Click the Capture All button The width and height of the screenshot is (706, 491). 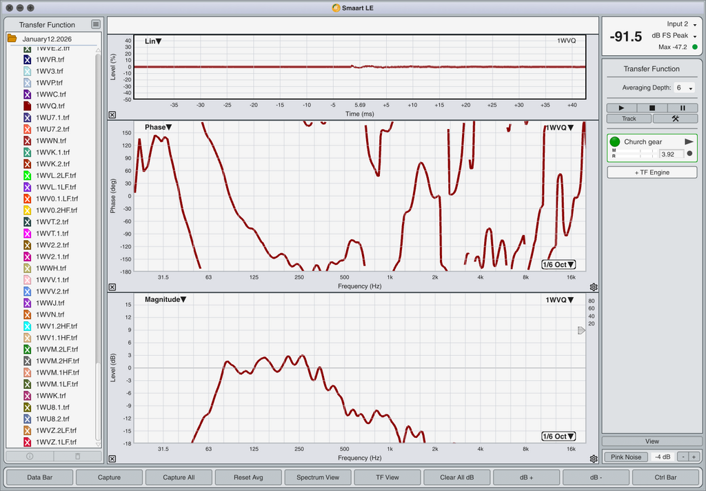179,477
